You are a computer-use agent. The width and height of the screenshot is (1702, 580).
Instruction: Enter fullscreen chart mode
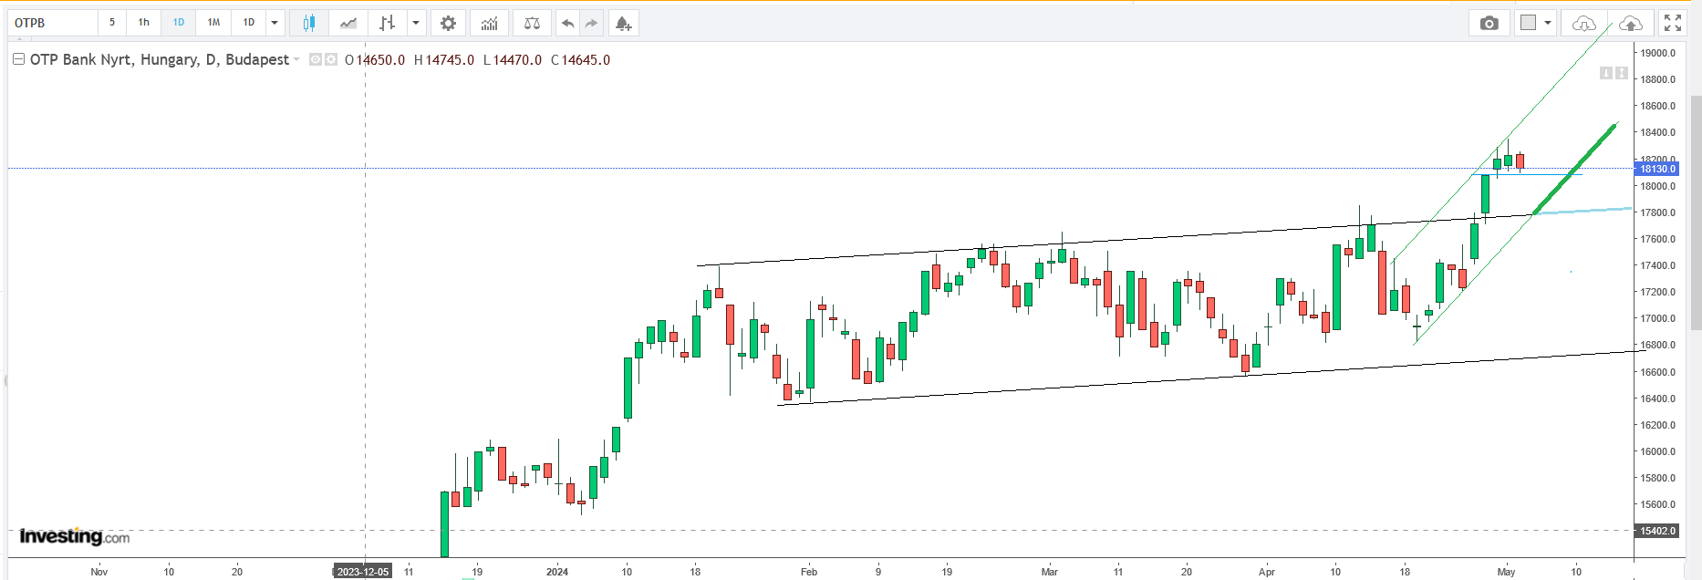pyautogui.click(x=1673, y=23)
